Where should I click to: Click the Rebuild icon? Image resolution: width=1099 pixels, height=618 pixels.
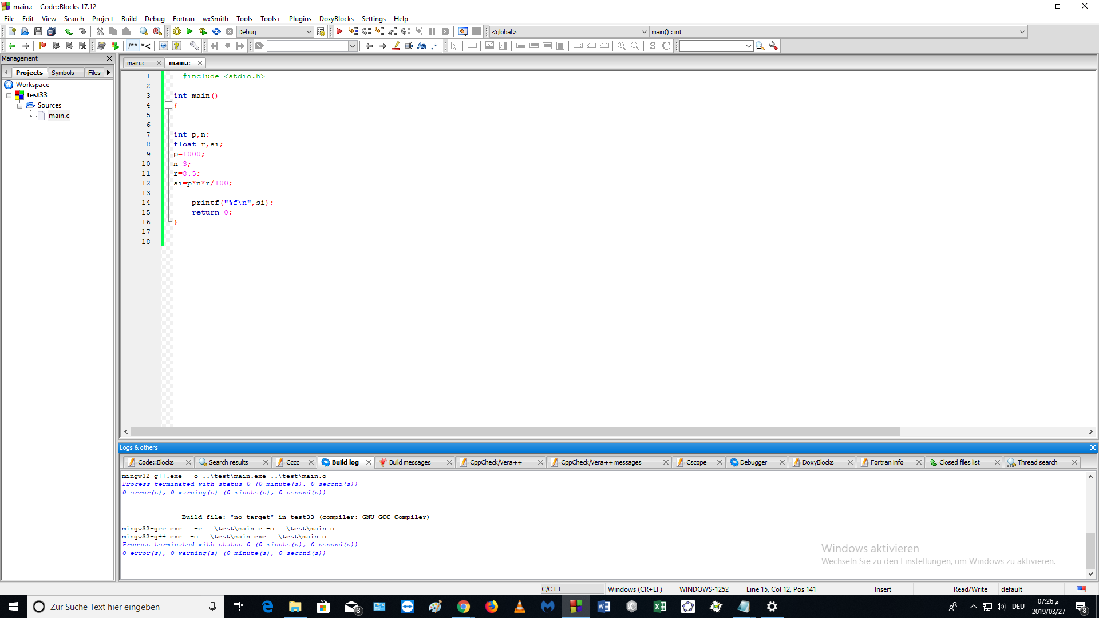pyautogui.click(x=216, y=32)
